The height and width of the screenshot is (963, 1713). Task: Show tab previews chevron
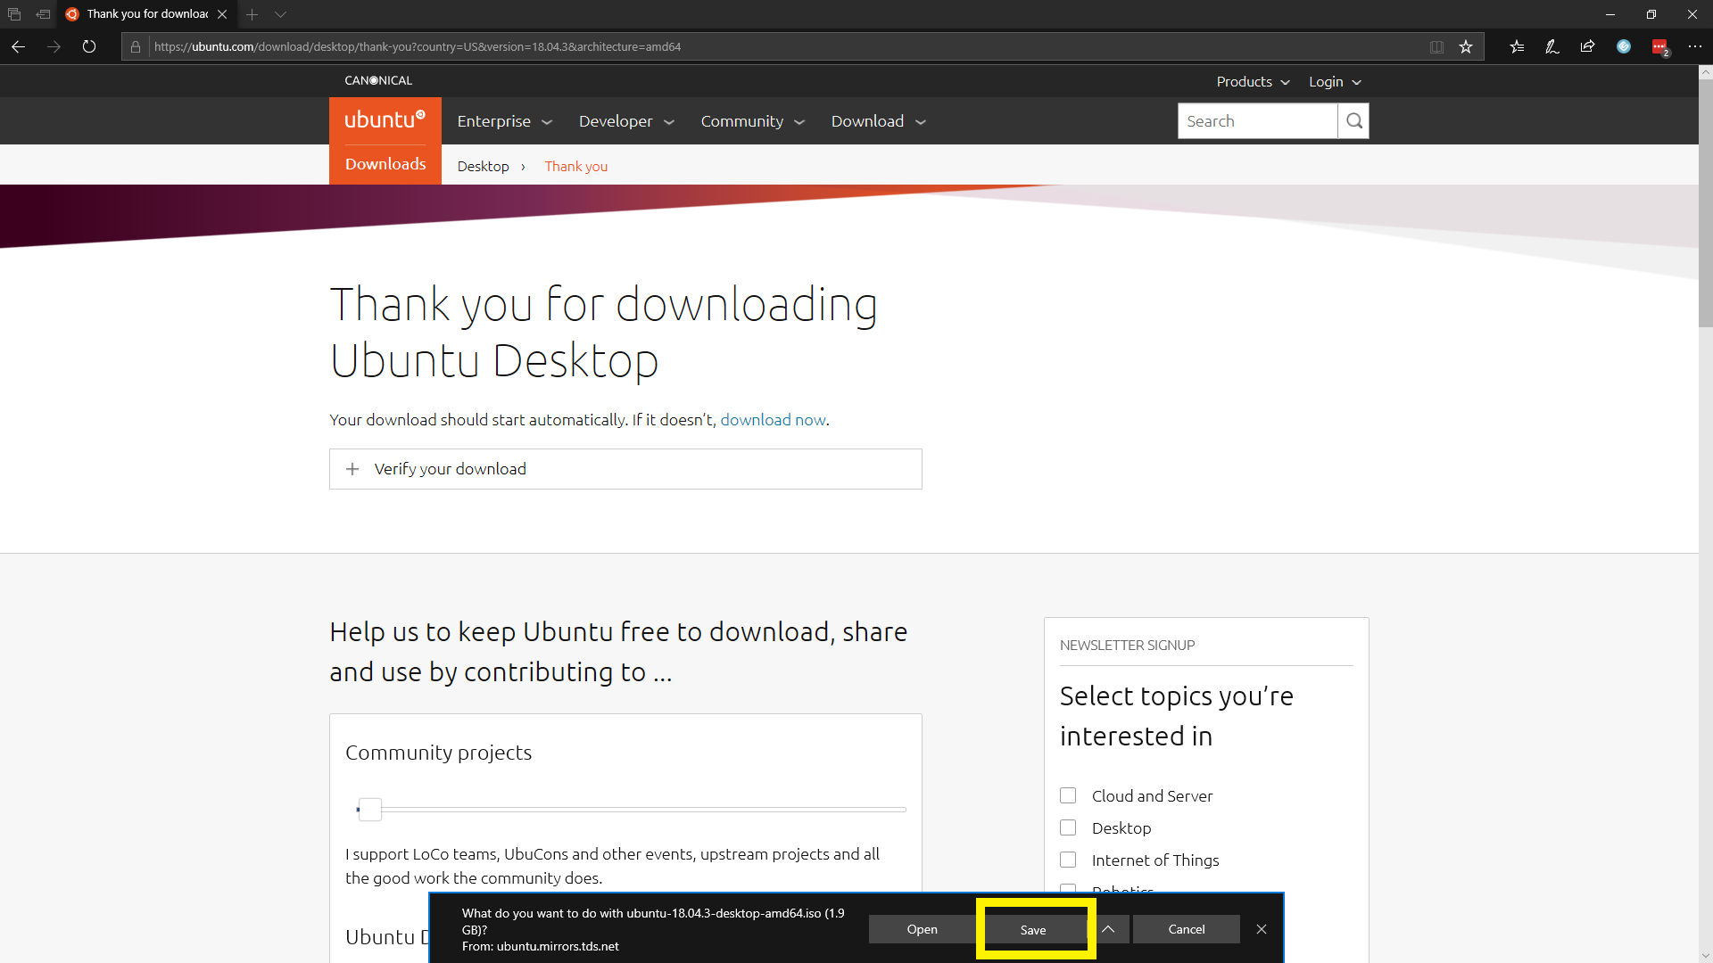(280, 14)
